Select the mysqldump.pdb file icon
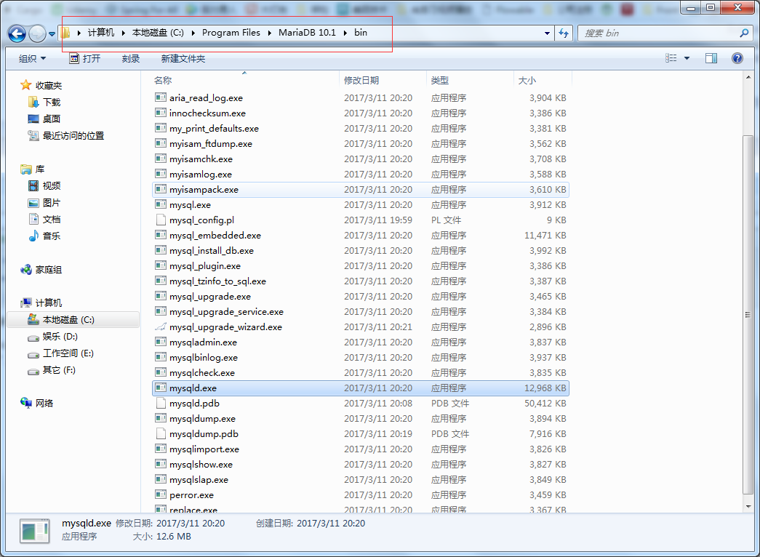Viewport: 760px width, 557px height. point(161,433)
